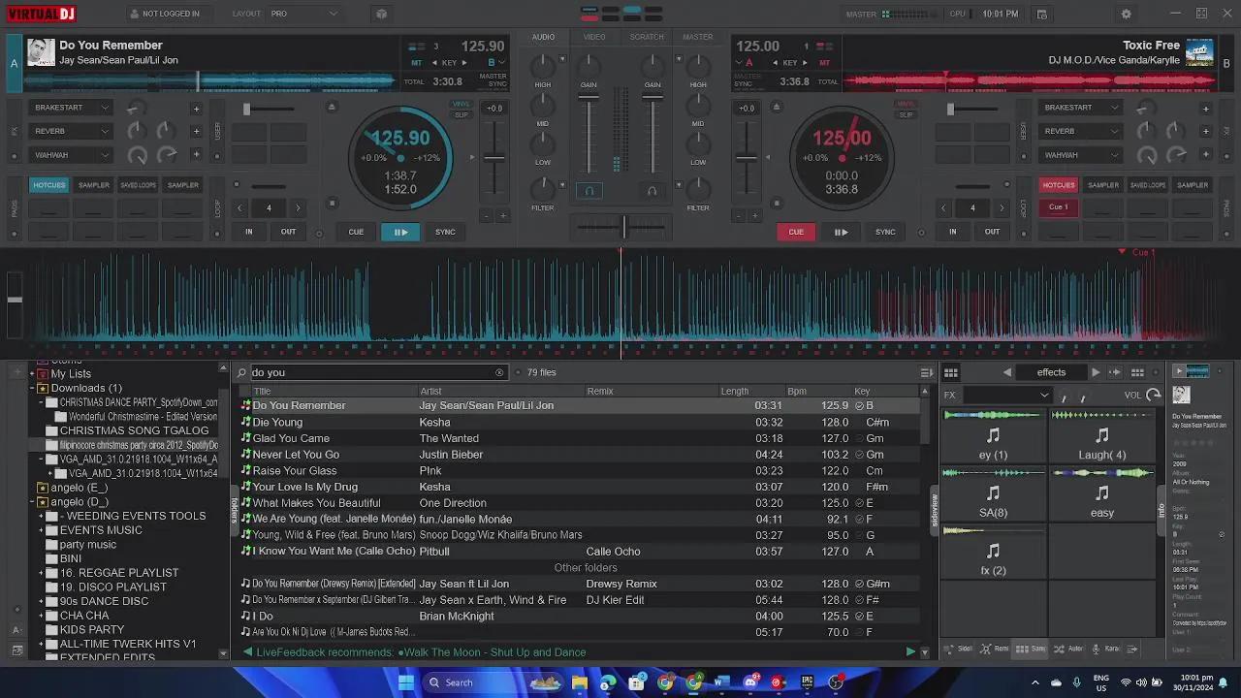Click the 3D box icon beside layout

[x=381, y=14]
